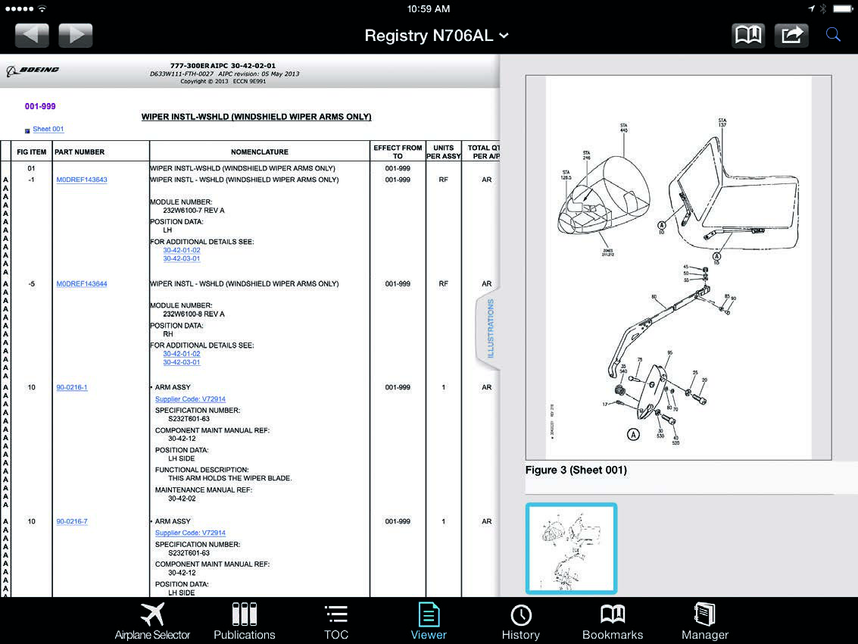Collapse the Illustrations side panel handle
Image resolution: width=858 pixels, height=644 pixels.
click(489, 329)
